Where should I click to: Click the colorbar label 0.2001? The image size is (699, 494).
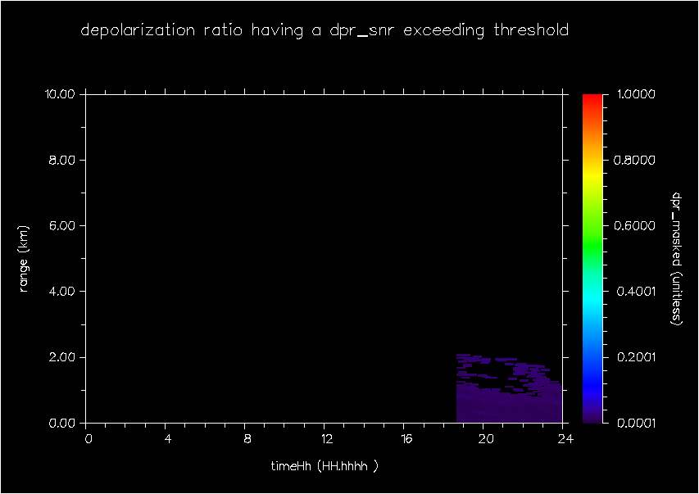(635, 357)
